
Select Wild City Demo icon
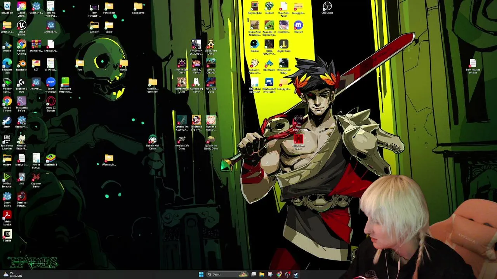coord(196,66)
